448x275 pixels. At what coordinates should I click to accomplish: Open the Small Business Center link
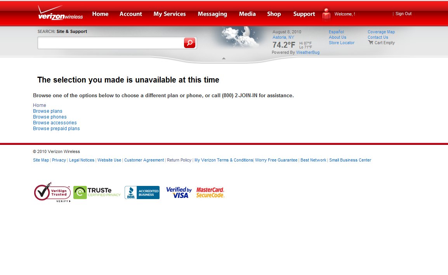click(x=350, y=160)
